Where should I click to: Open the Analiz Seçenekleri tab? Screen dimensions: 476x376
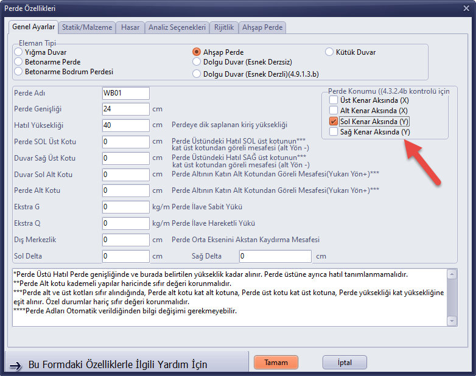[177, 27]
